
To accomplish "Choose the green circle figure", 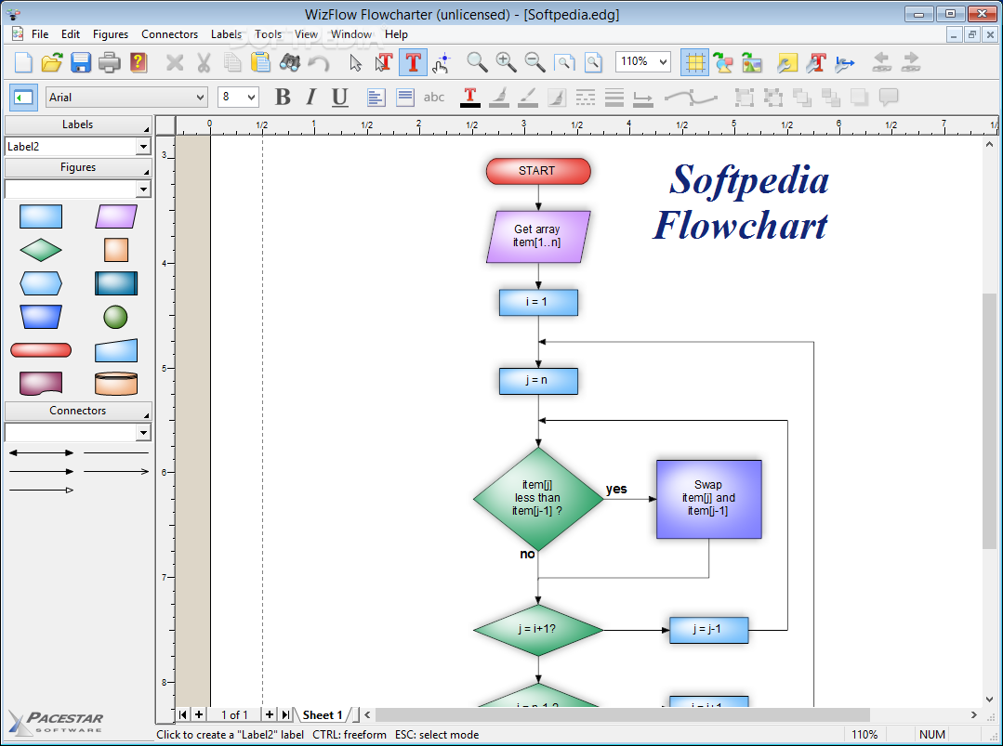I will point(116,317).
